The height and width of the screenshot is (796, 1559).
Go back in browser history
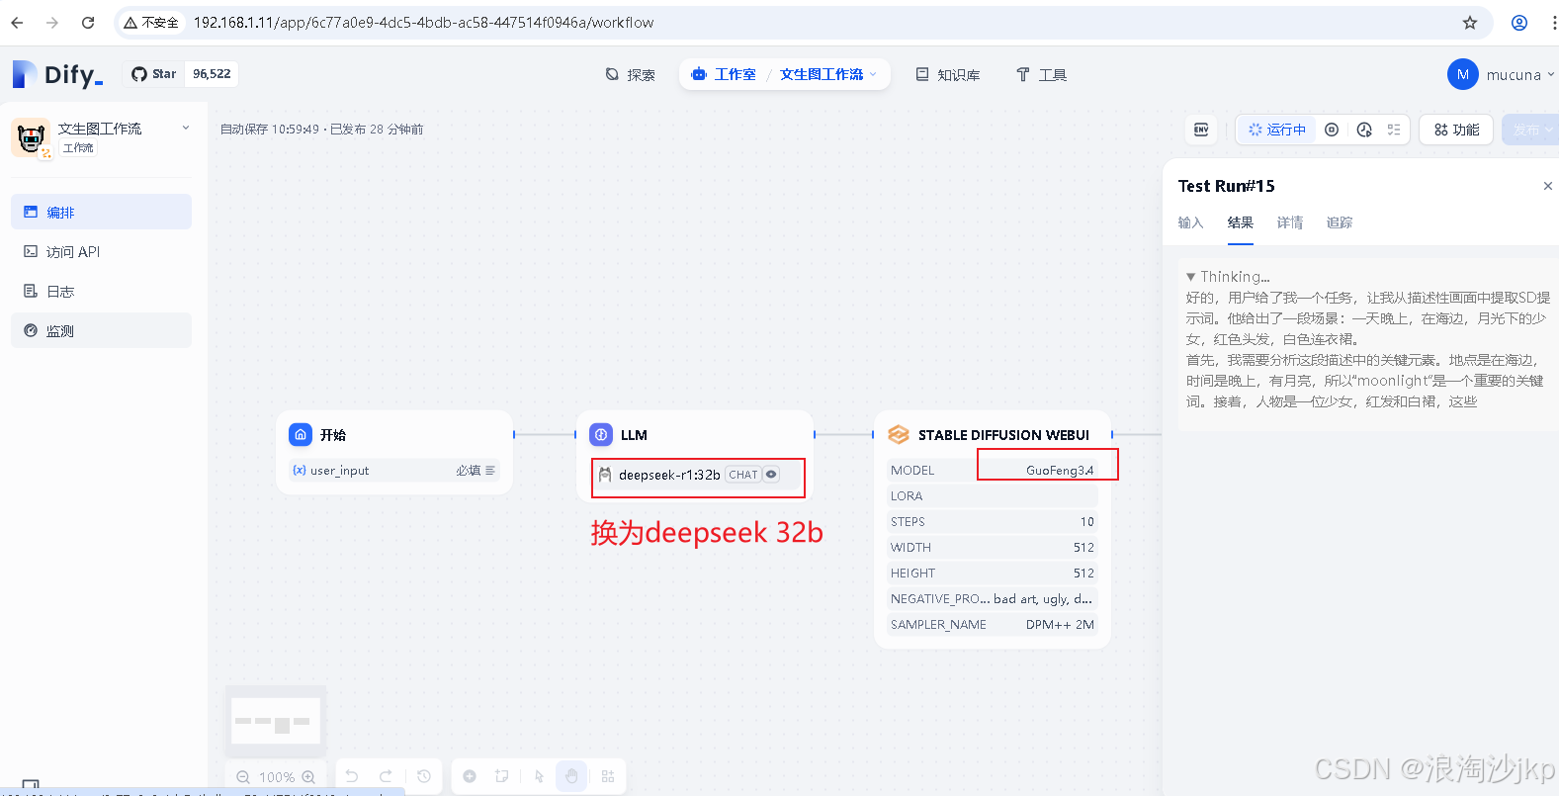point(17,23)
